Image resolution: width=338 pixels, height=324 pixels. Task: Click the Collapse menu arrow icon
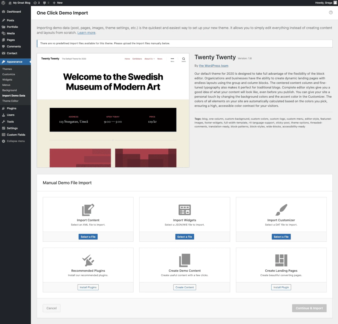pos(4,141)
